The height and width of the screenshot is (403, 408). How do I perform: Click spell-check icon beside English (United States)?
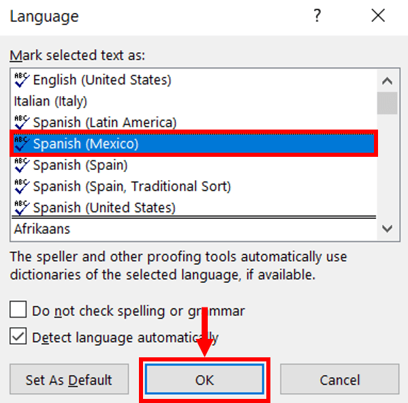tap(22, 80)
